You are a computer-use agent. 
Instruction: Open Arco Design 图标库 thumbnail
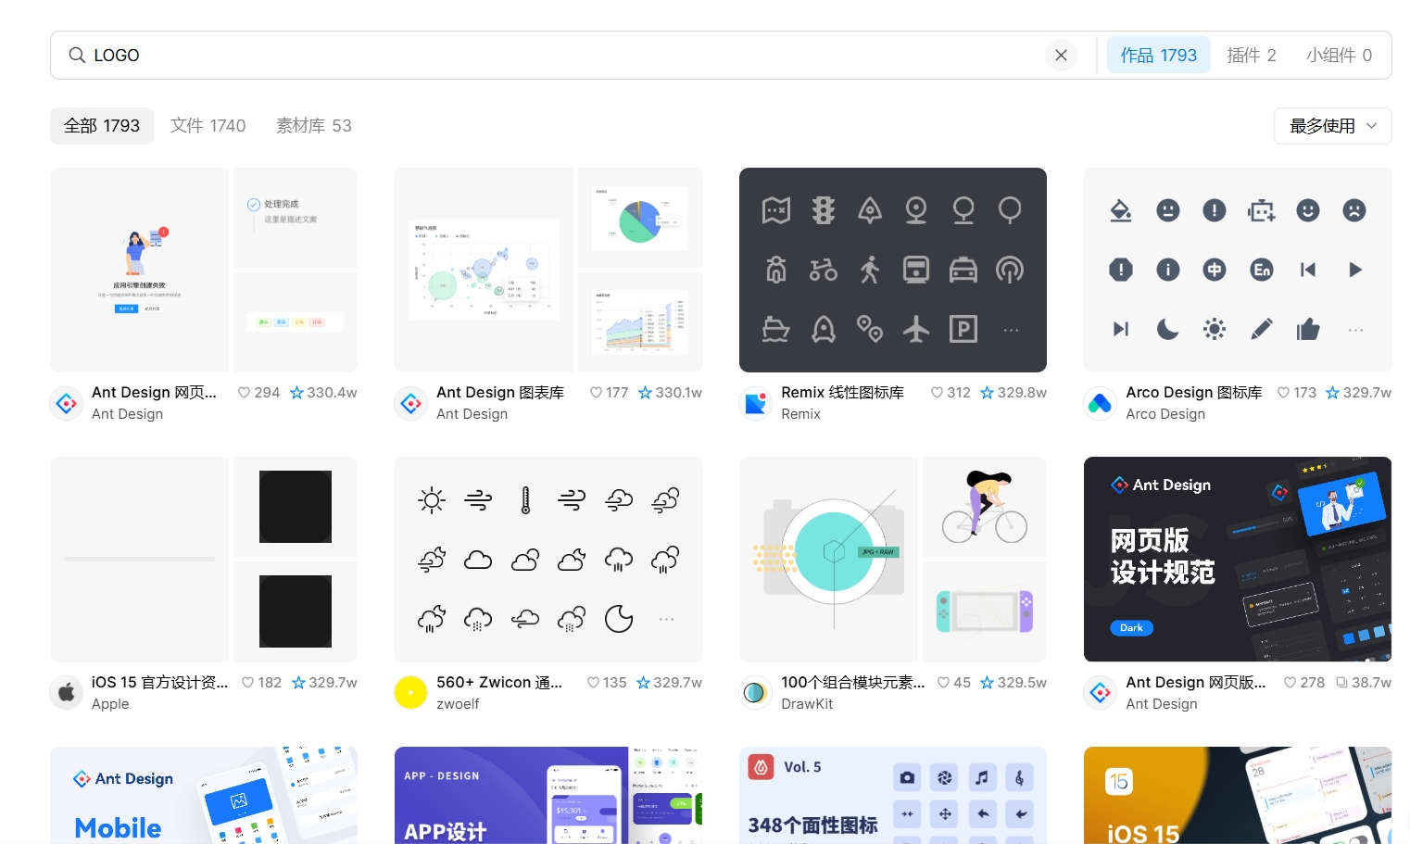(1238, 270)
